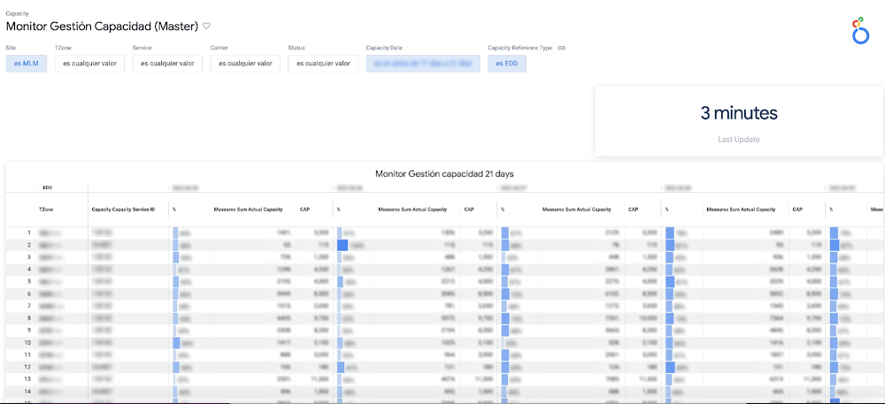Sort by Capacity Capacity Service ID column
Viewport: 885px width, 404px height.
click(x=123, y=210)
